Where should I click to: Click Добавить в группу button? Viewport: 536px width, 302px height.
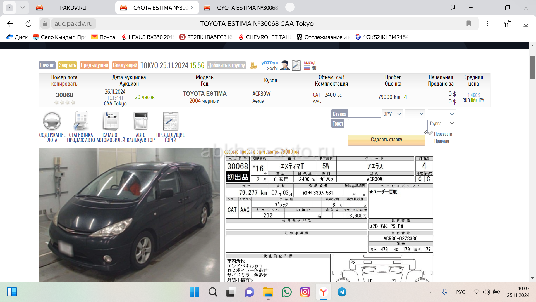(x=226, y=65)
